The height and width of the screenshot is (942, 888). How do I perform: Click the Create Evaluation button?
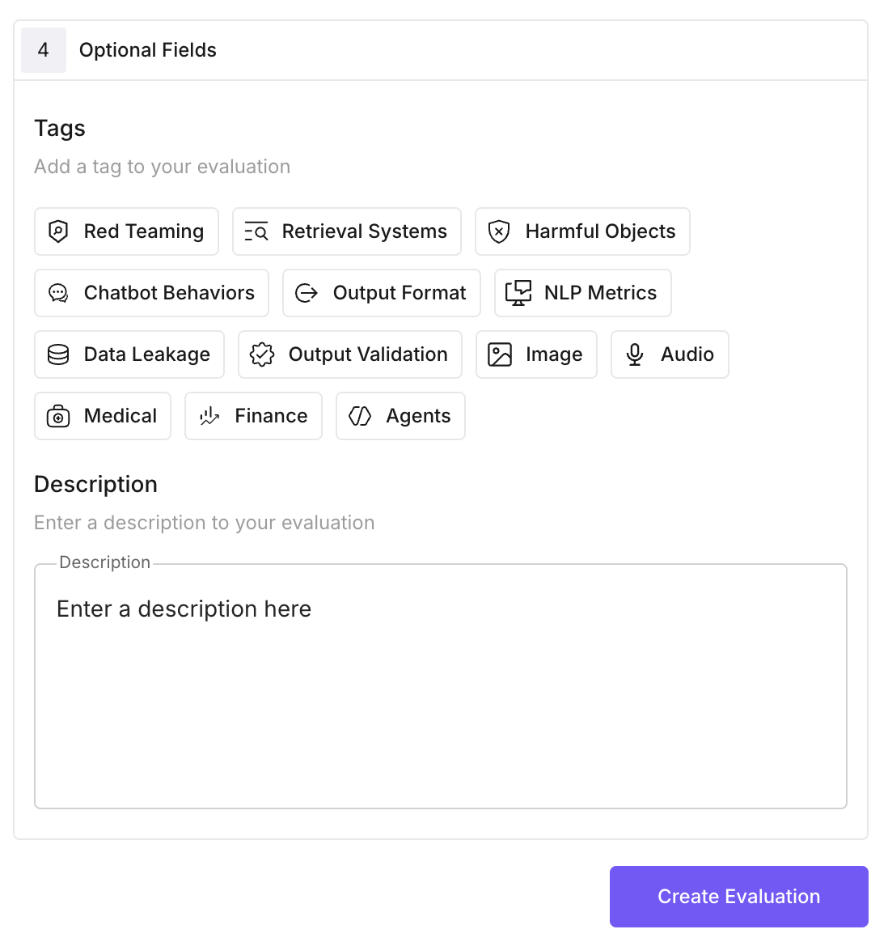pos(738,896)
